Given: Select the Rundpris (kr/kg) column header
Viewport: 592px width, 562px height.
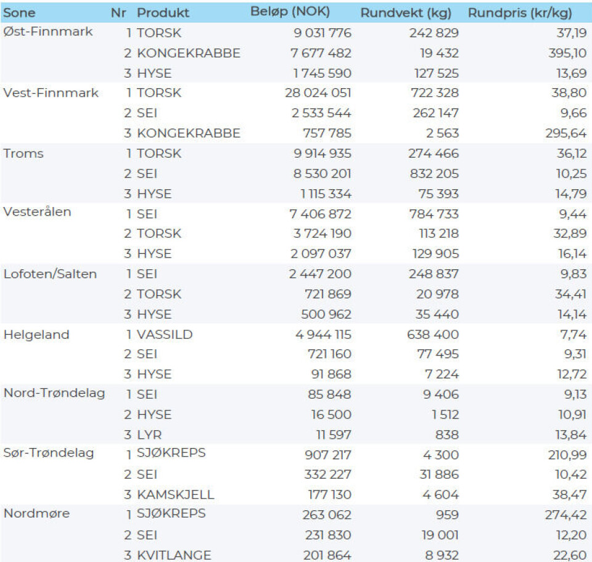Looking at the screenshot, I should coord(520,13).
